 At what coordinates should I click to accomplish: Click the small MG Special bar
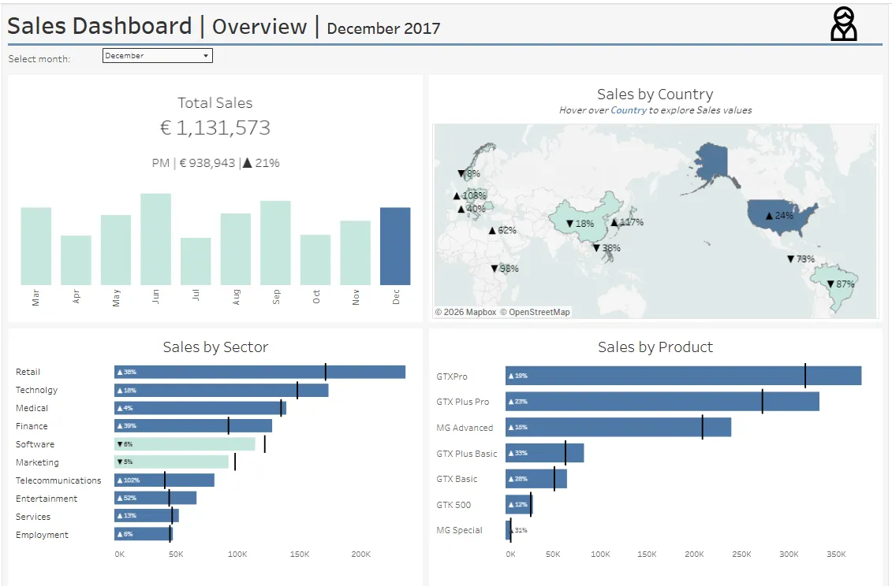509,530
